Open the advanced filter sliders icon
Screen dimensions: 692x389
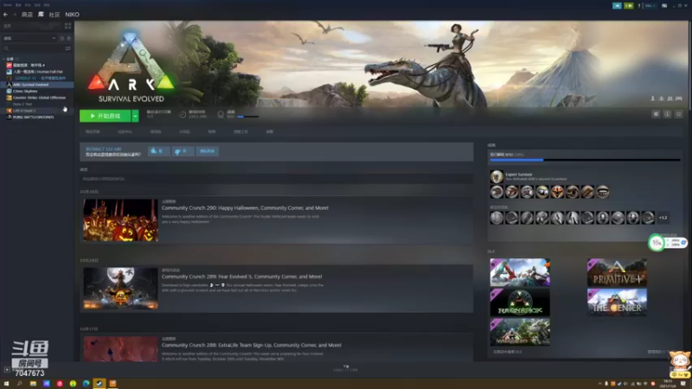point(68,48)
